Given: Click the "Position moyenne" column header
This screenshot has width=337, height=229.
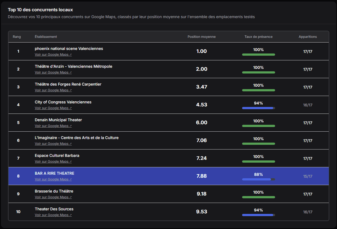Looking at the screenshot, I should 202,37.
